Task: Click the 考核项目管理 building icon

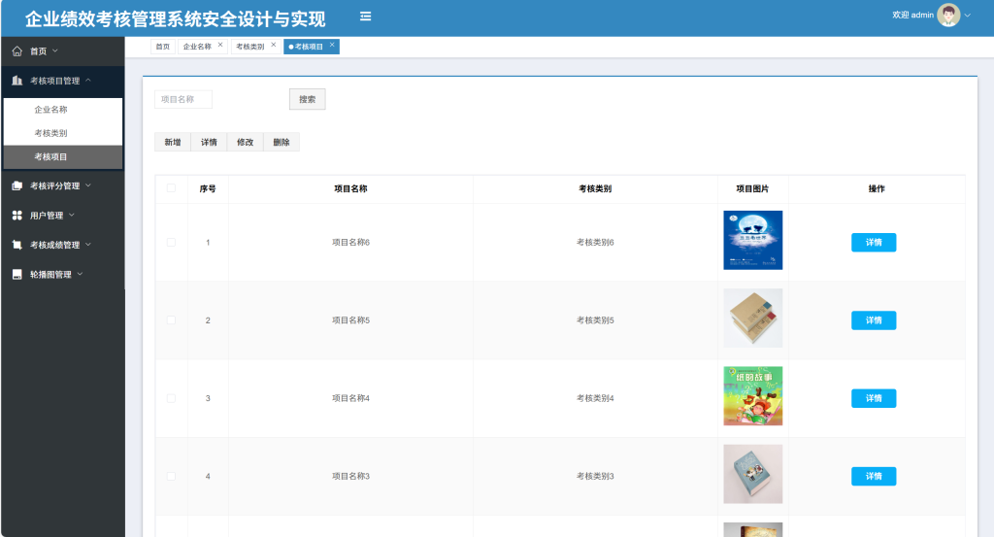Action: [x=17, y=81]
